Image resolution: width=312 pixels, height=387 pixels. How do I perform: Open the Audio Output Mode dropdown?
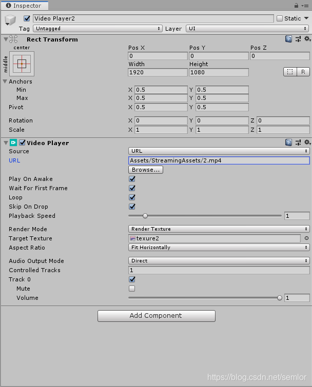219,260
